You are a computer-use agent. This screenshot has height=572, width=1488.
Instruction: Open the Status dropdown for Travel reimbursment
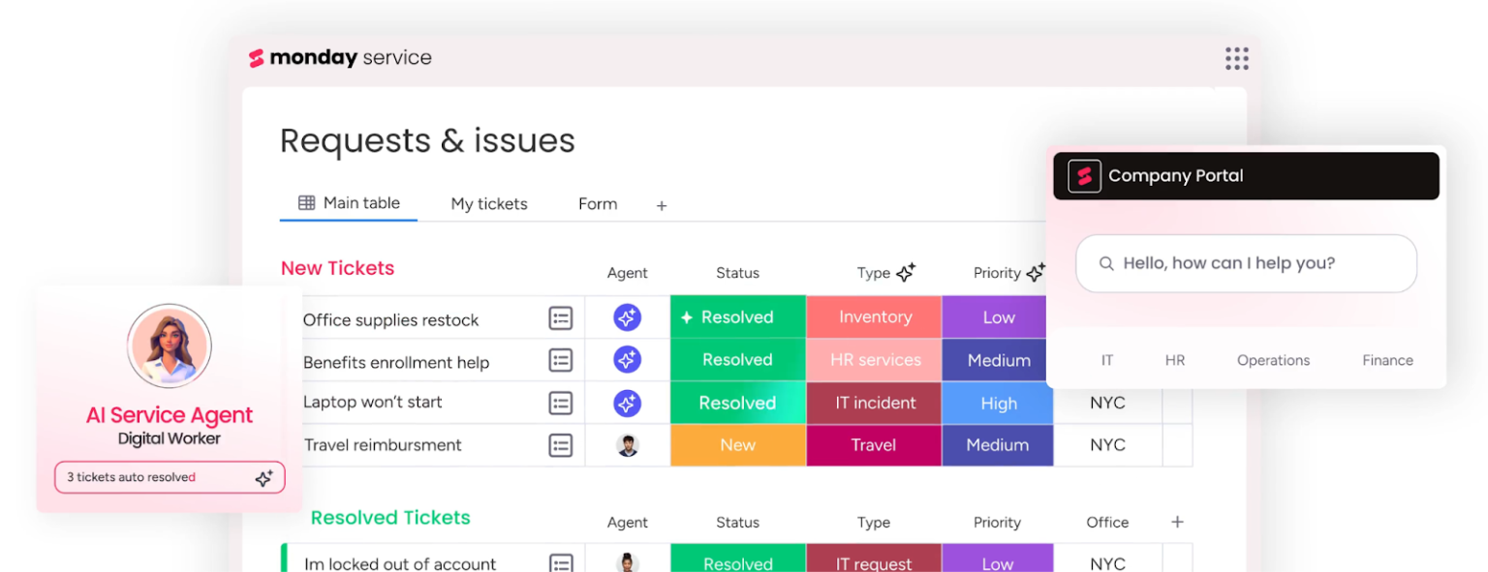coord(737,445)
